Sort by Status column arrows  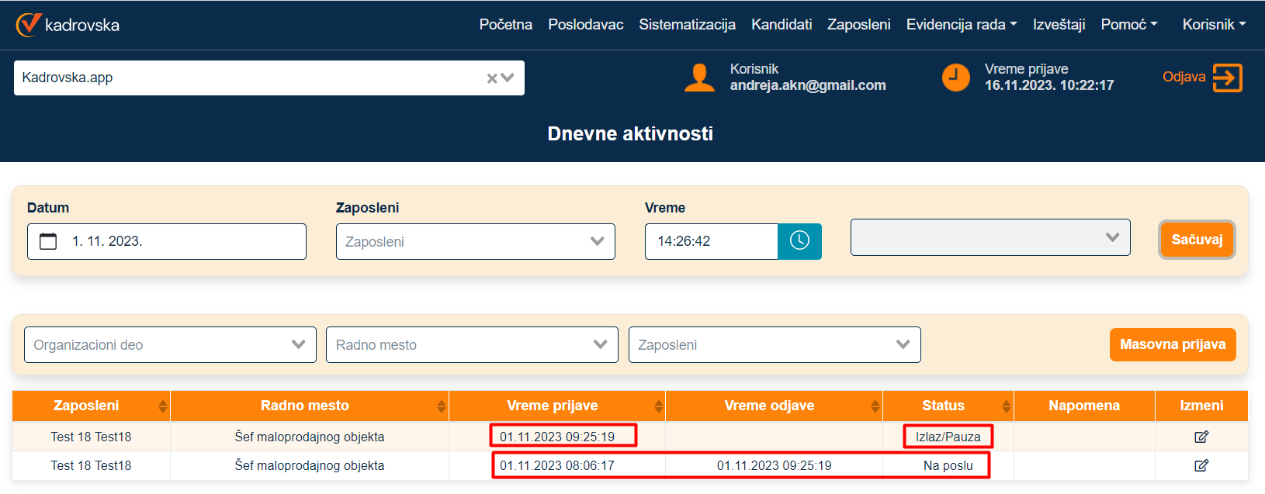pyautogui.click(x=1006, y=406)
